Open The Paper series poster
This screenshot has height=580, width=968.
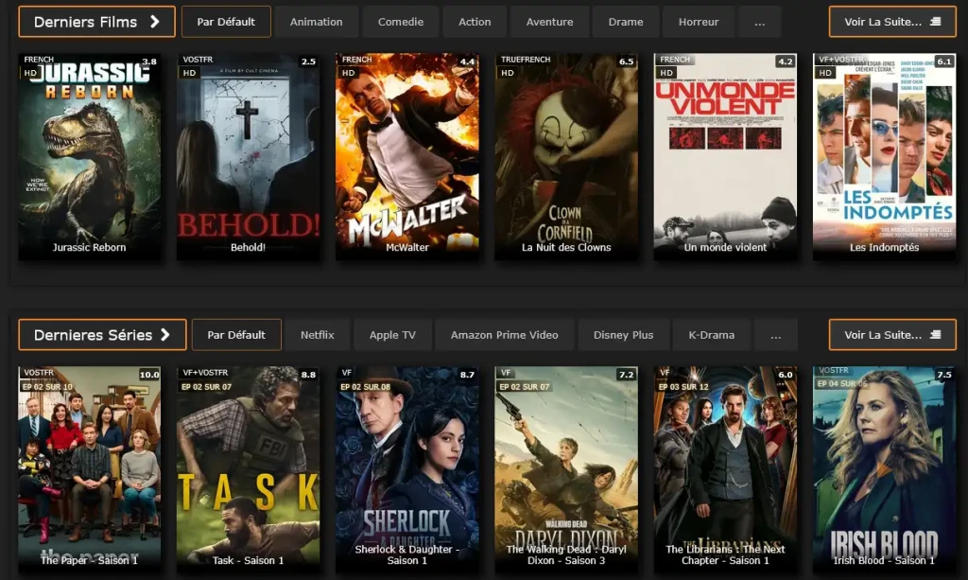pos(90,469)
